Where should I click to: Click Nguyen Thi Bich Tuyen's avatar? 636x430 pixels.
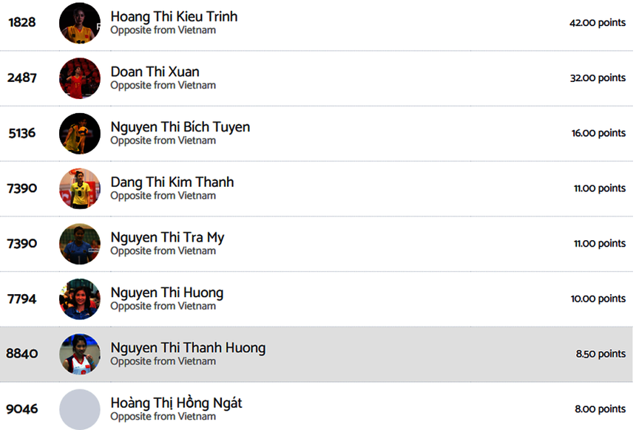coord(80,134)
